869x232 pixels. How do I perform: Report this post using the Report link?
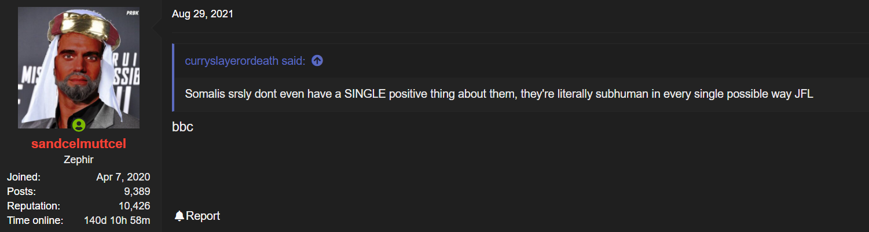[197, 216]
